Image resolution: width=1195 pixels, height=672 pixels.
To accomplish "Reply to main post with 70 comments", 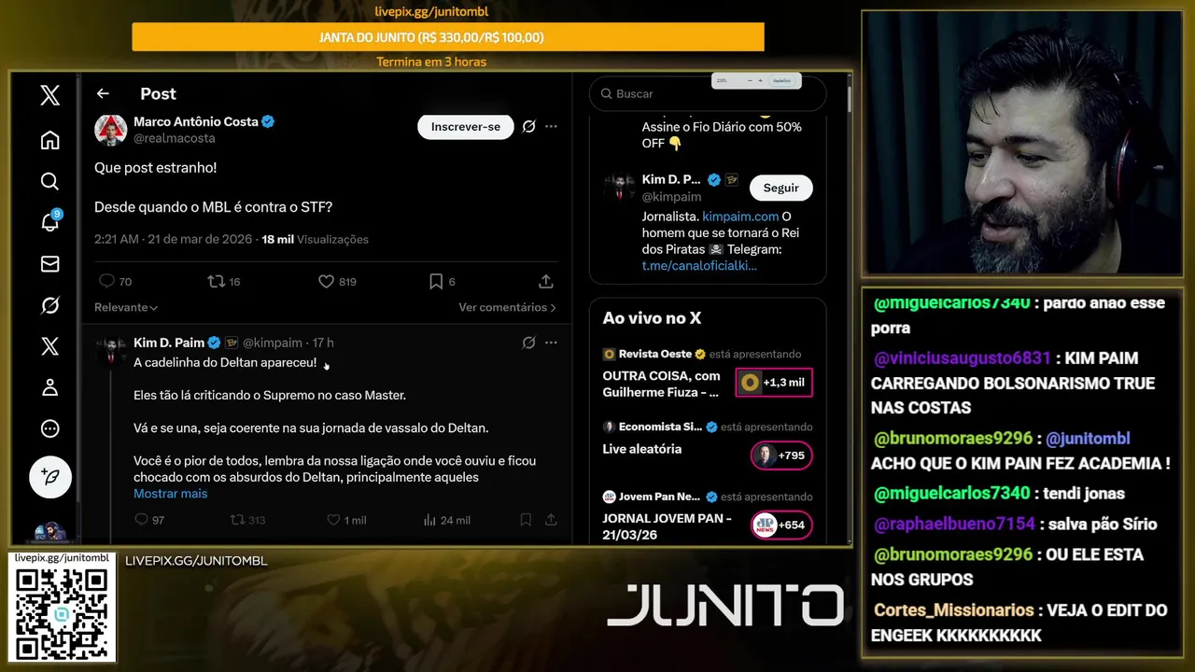I will 115,281.
